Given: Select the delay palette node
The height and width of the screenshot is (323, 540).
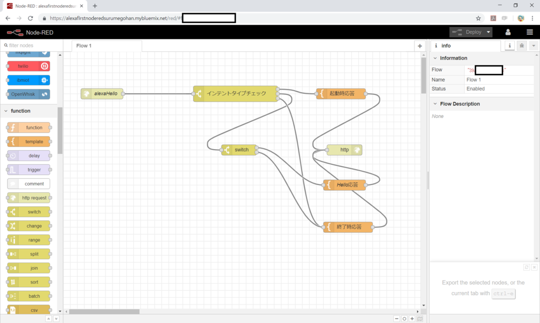Looking at the screenshot, I should coord(28,156).
